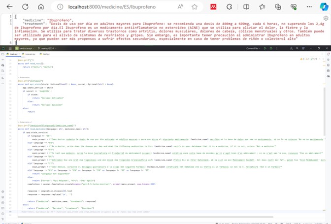The image size is (331, 224).
Task: Open PyCharm Notifications bell
Action: (328, 54)
